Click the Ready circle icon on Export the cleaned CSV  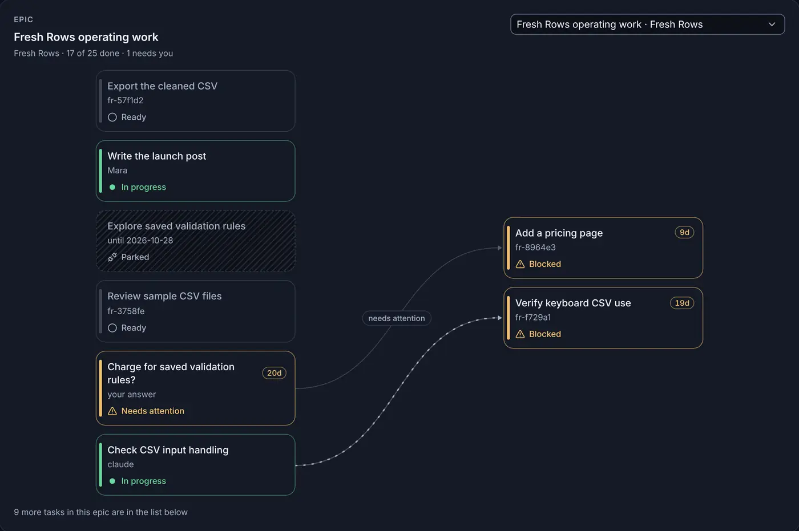click(x=112, y=117)
